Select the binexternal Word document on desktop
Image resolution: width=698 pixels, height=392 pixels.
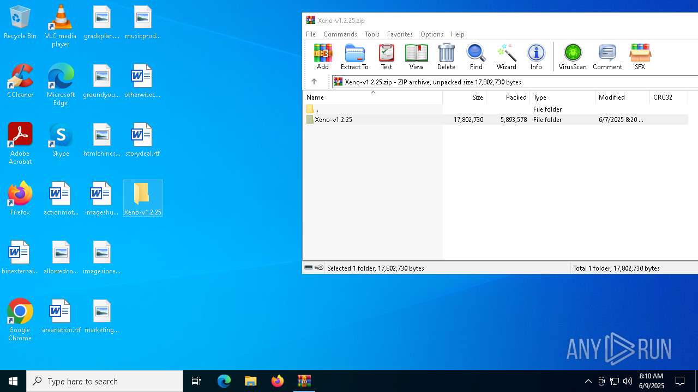pos(20,258)
